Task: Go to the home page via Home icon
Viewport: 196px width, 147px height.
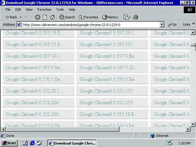Action: [x=52, y=17]
